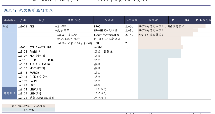The height and width of the screenshot is (114, 215).
Task: Select the 图表5 来凯医药在研管线 title
Action: (29, 10)
